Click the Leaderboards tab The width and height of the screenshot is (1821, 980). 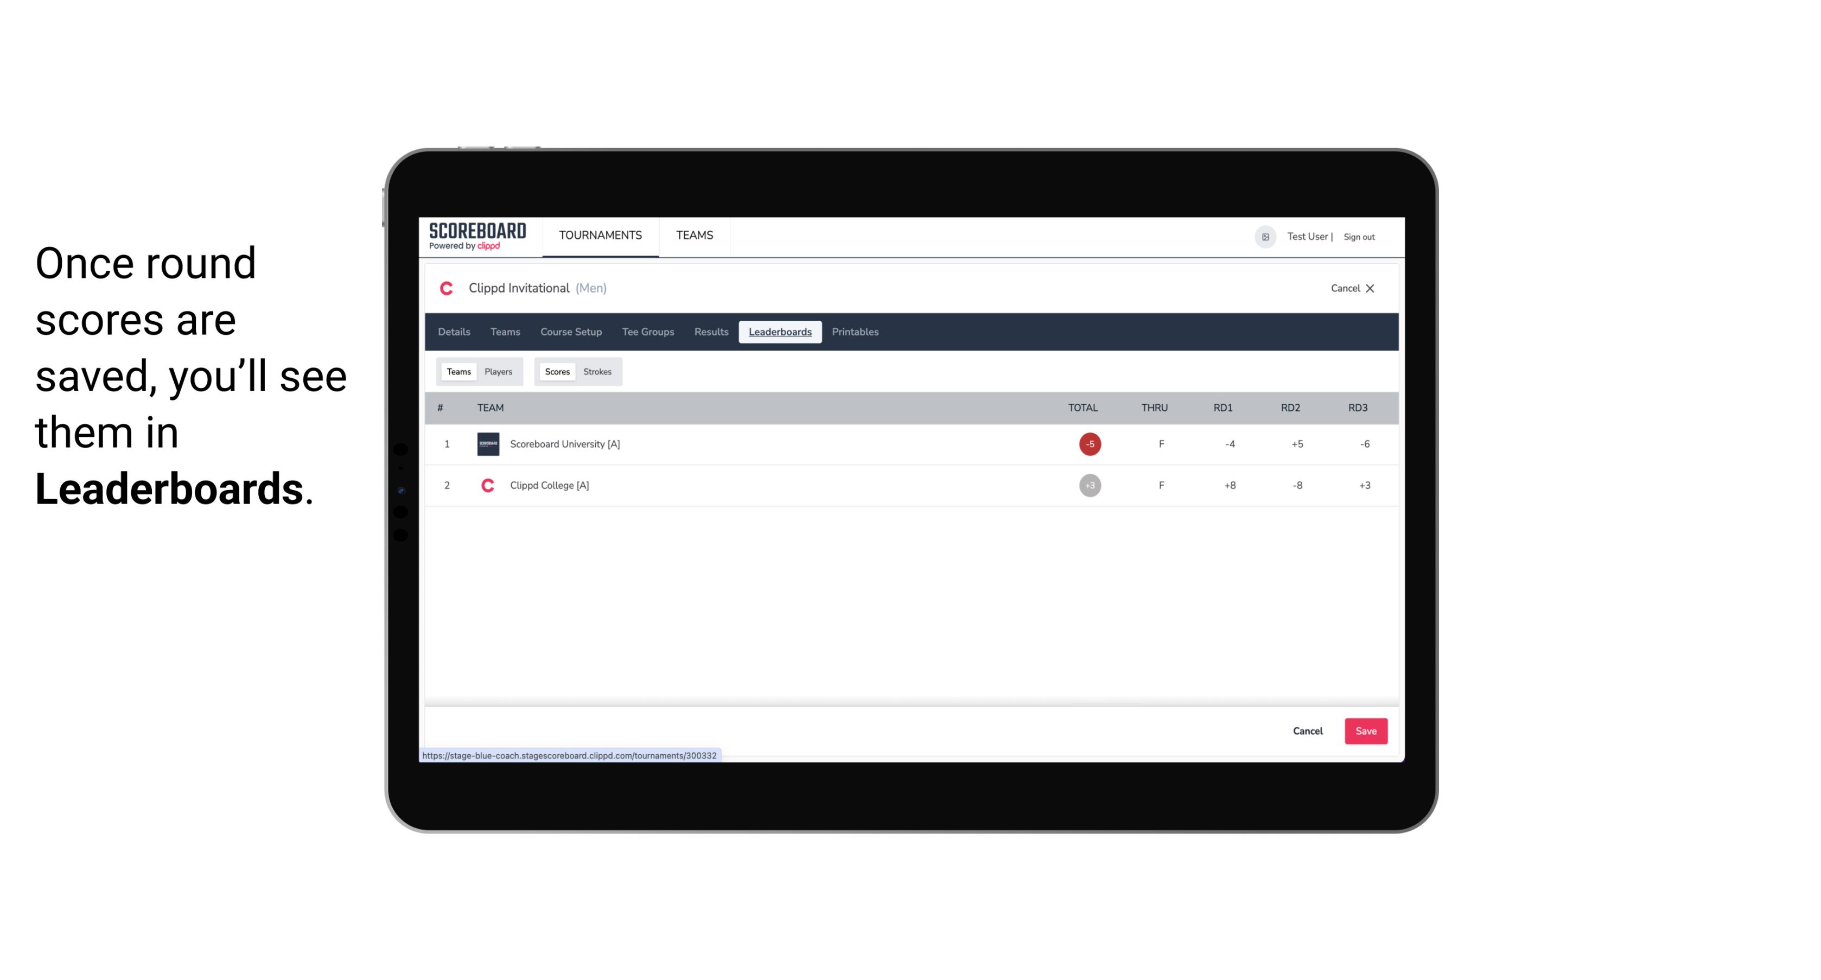tap(780, 332)
